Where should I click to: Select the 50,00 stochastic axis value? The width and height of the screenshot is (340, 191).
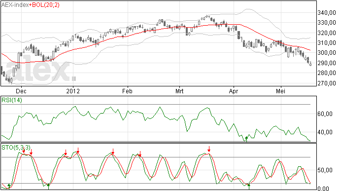pos(325,170)
